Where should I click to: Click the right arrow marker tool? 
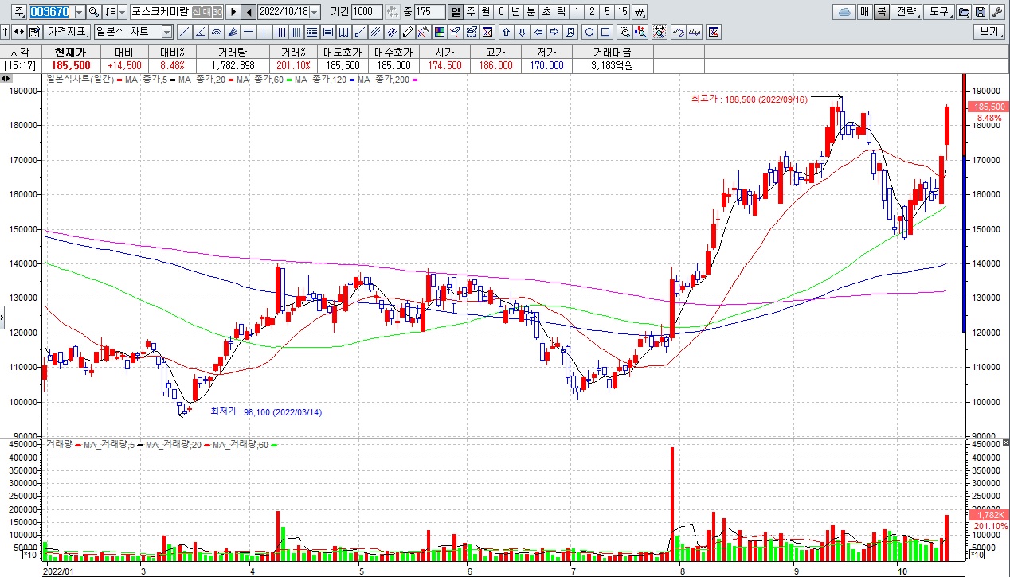554,32
